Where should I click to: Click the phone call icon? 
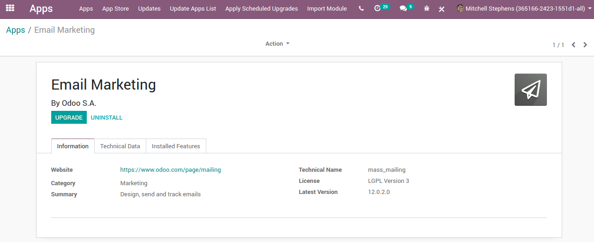click(x=361, y=9)
